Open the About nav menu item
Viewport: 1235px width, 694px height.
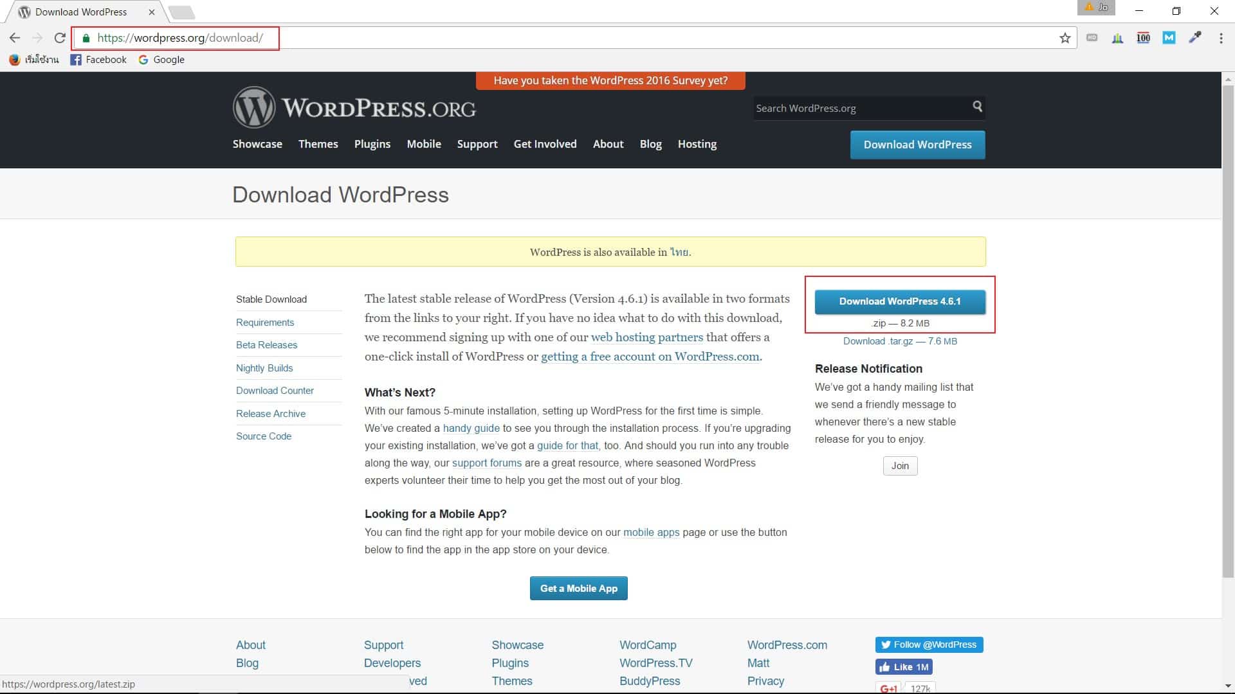pyautogui.click(x=608, y=144)
